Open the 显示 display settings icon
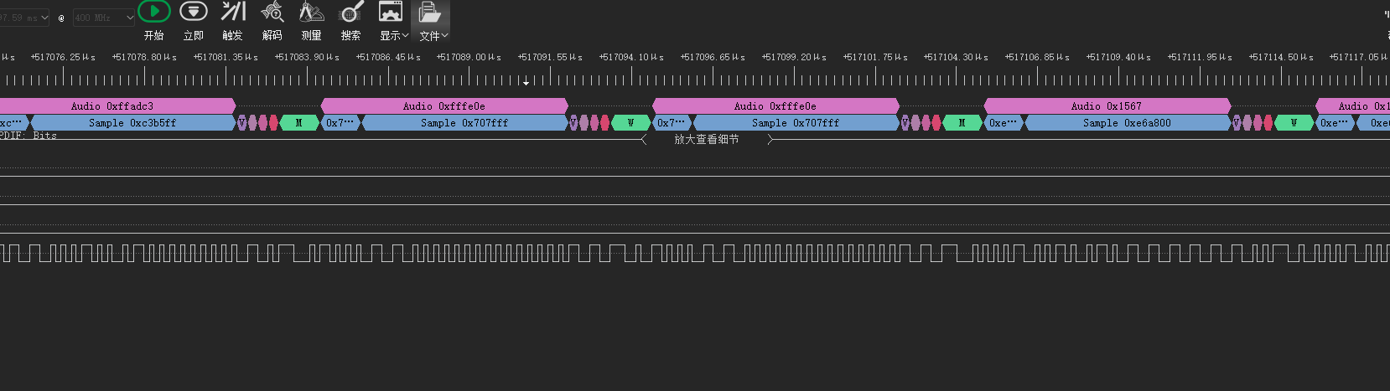Screen dimensions: 1390x391 (391, 12)
